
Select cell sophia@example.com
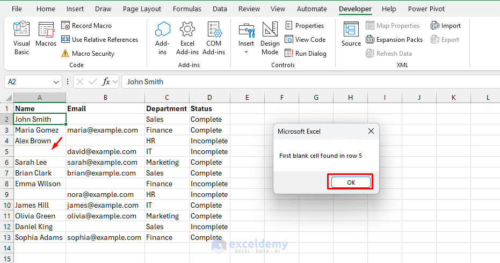[105, 237]
